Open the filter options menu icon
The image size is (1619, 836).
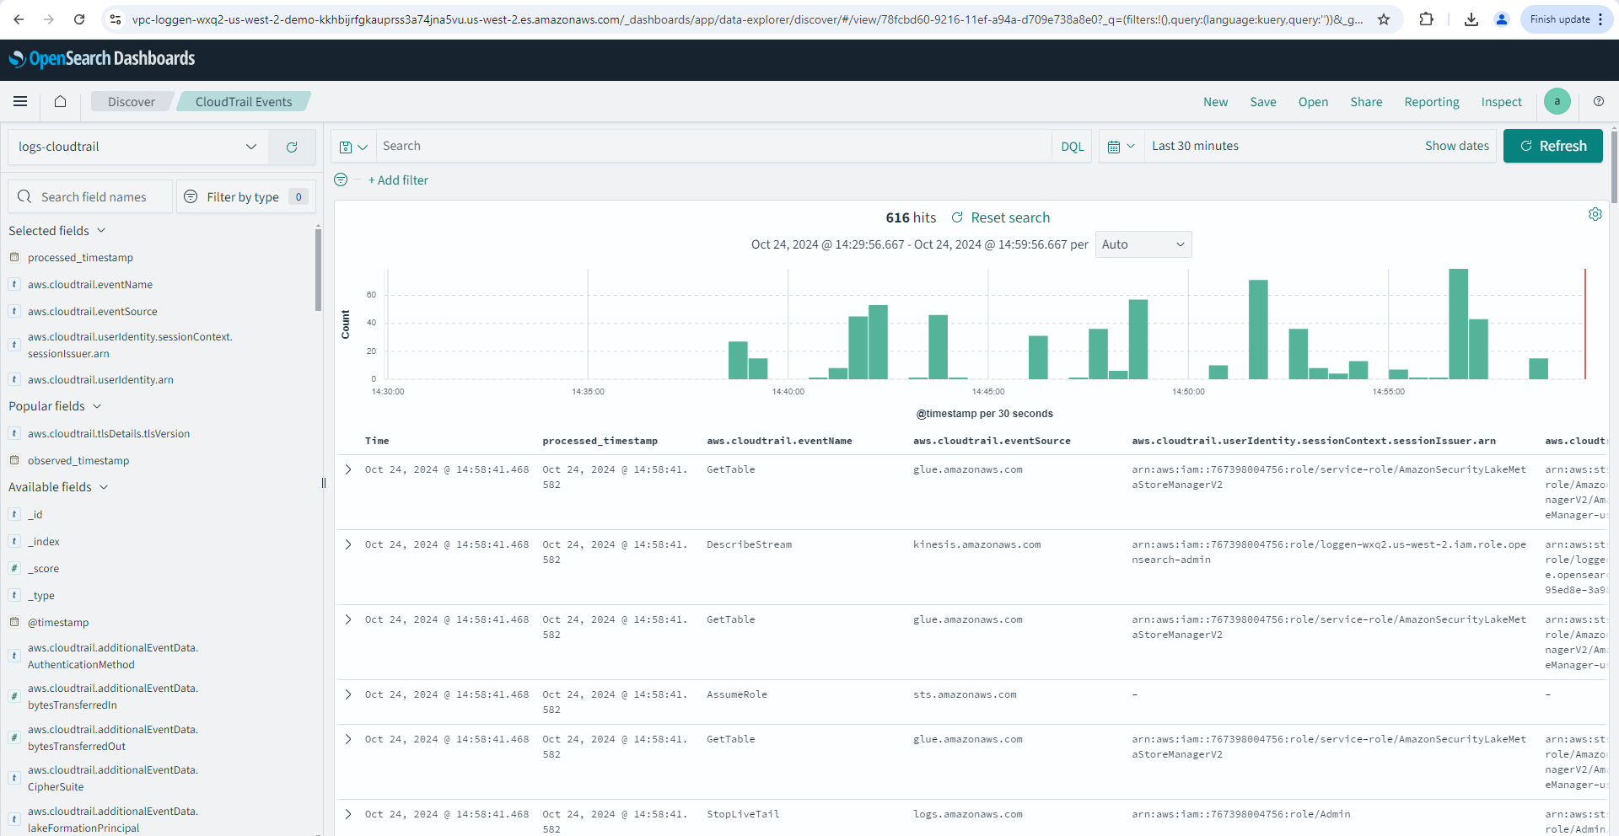click(341, 180)
